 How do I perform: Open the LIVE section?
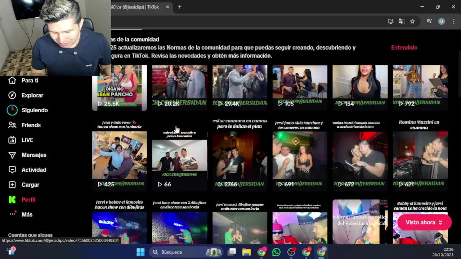21,140
